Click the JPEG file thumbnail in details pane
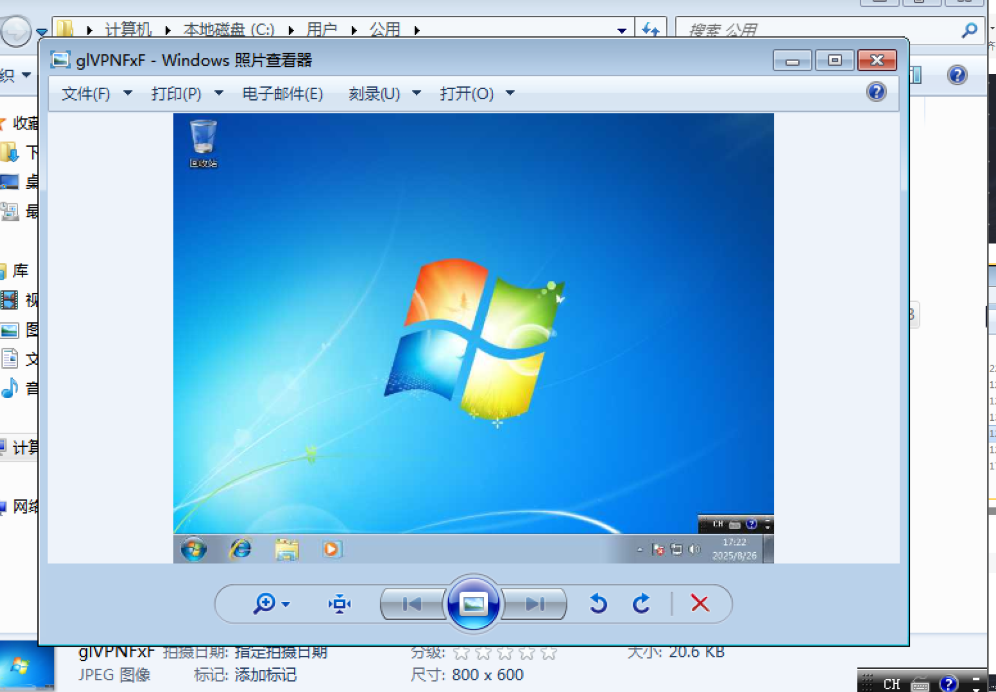996x692 pixels. click(27, 666)
